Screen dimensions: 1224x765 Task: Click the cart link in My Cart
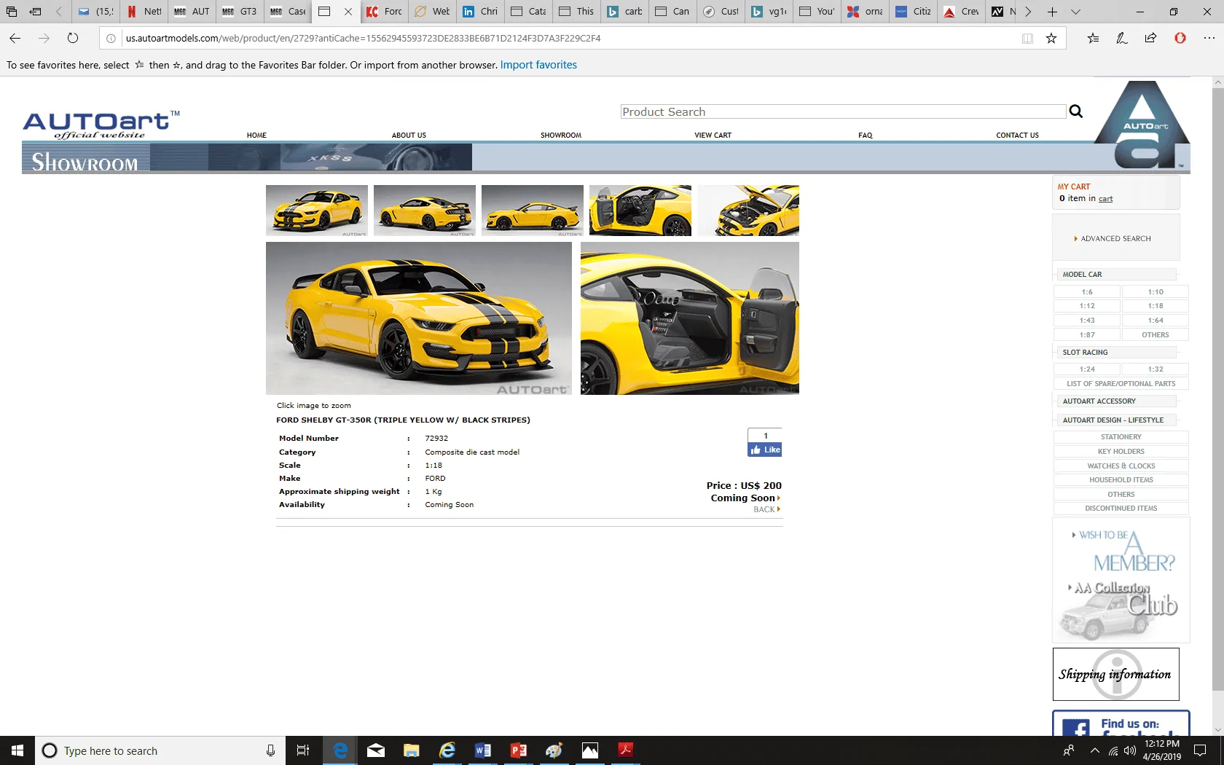pyautogui.click(x=1105, y=199)
